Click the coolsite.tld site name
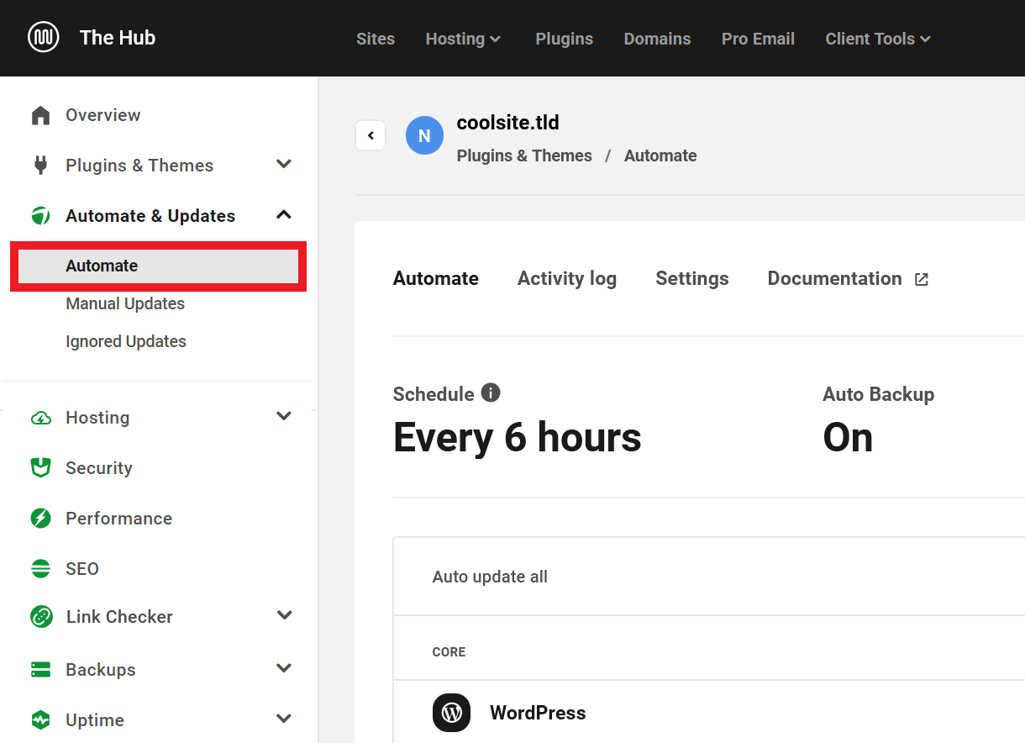Image resolution: width=1025 pixels, height=743 pixels. coord(507,123)
